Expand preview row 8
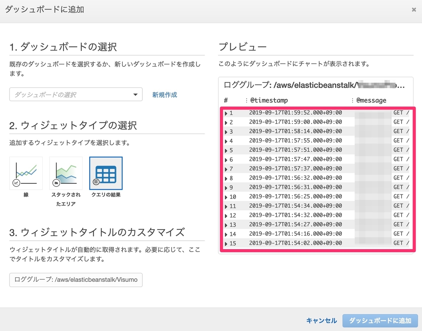The height and width of the screenshot is (331, 422). tap(226, 179)
